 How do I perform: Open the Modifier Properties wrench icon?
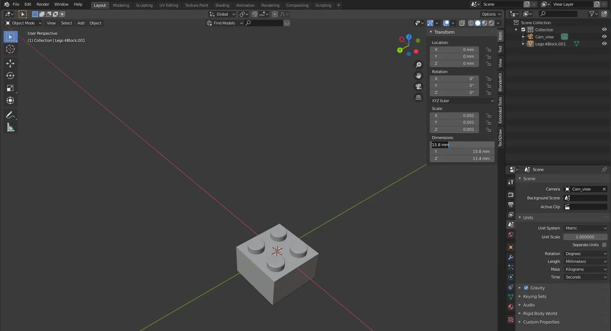[x=510, y=257]
